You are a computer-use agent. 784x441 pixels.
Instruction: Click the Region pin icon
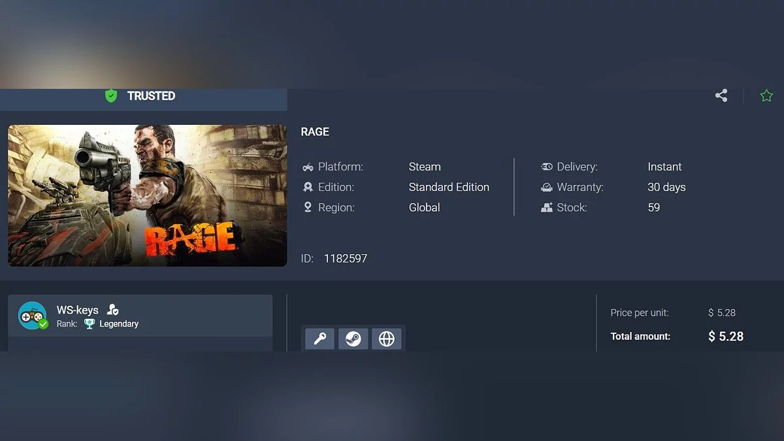tap(308, 208)
